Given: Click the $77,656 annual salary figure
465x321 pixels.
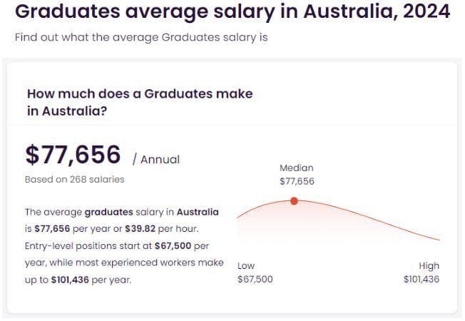Looking at the screenshot, I should click(x=73, y=155).
